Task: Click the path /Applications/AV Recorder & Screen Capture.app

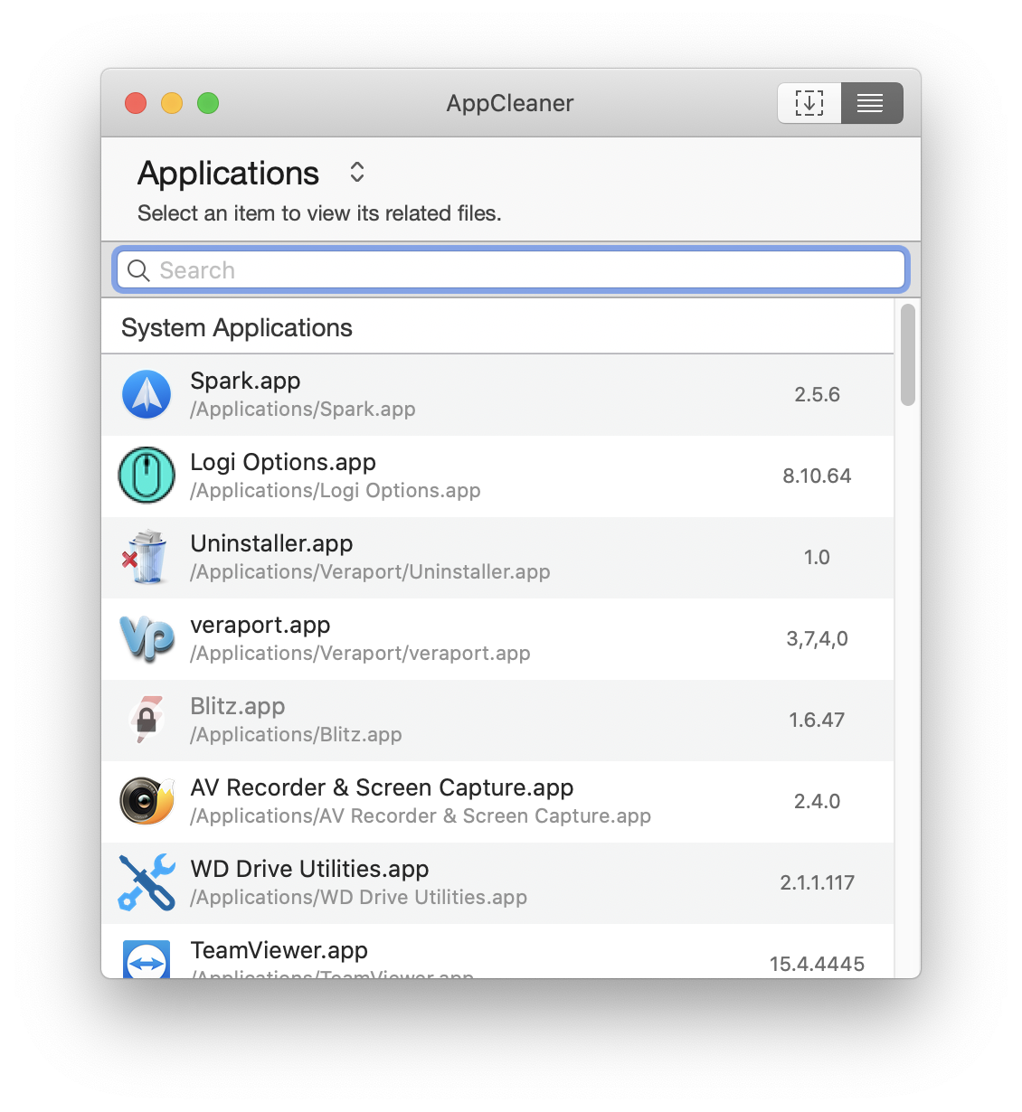Action: coord(421,815)
